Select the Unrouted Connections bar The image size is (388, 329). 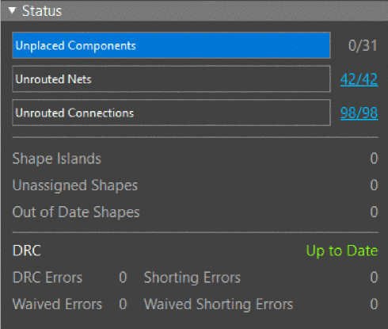click(171, 113)
